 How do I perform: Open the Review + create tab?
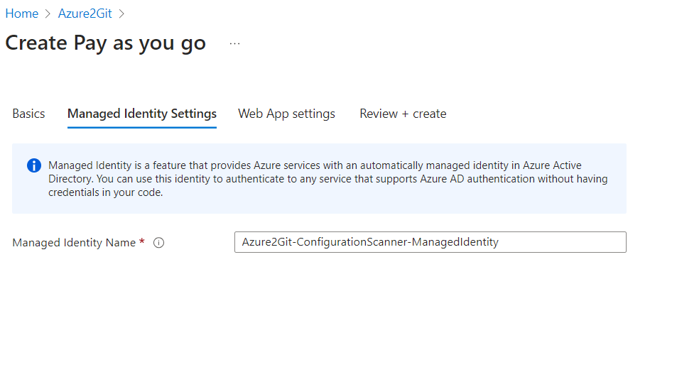tap(403, 114)
